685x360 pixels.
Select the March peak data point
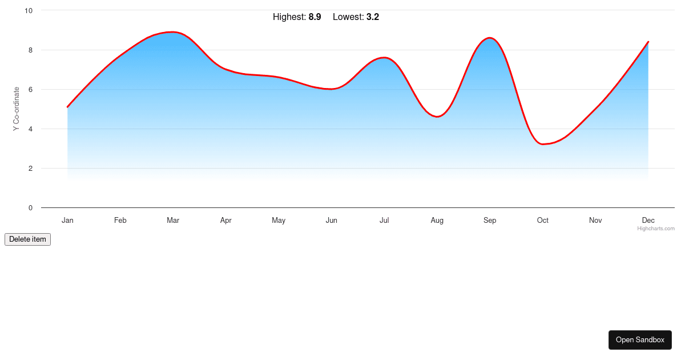pos(172,33)
